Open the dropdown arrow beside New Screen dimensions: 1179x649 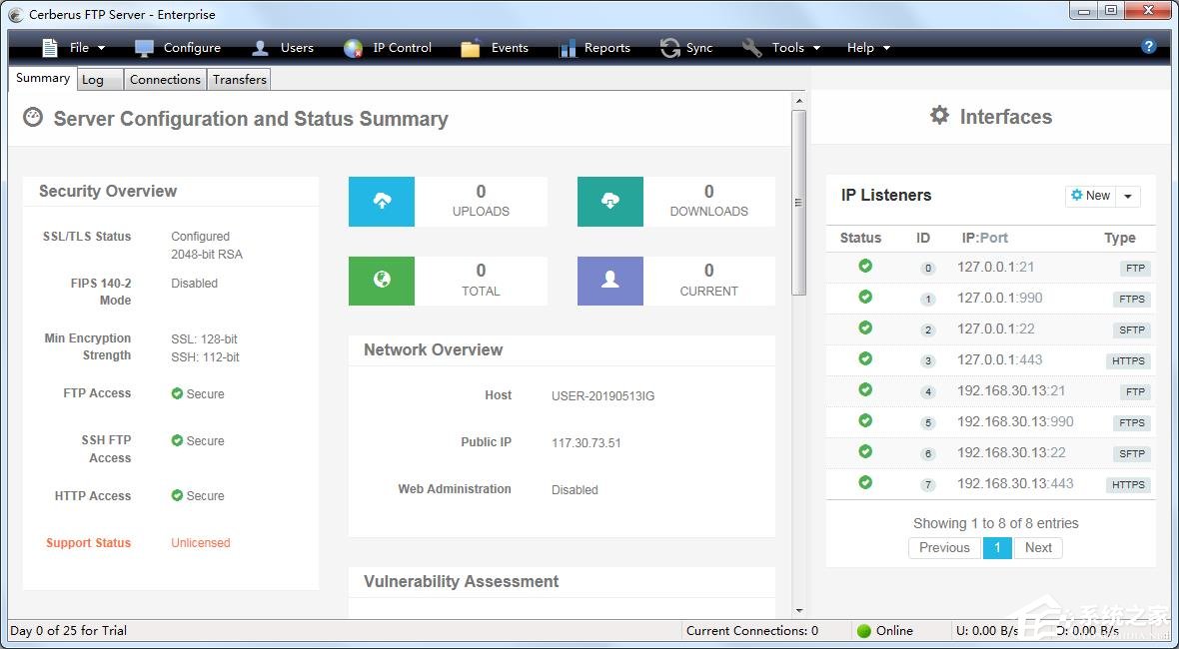(x=1128, y=197)
